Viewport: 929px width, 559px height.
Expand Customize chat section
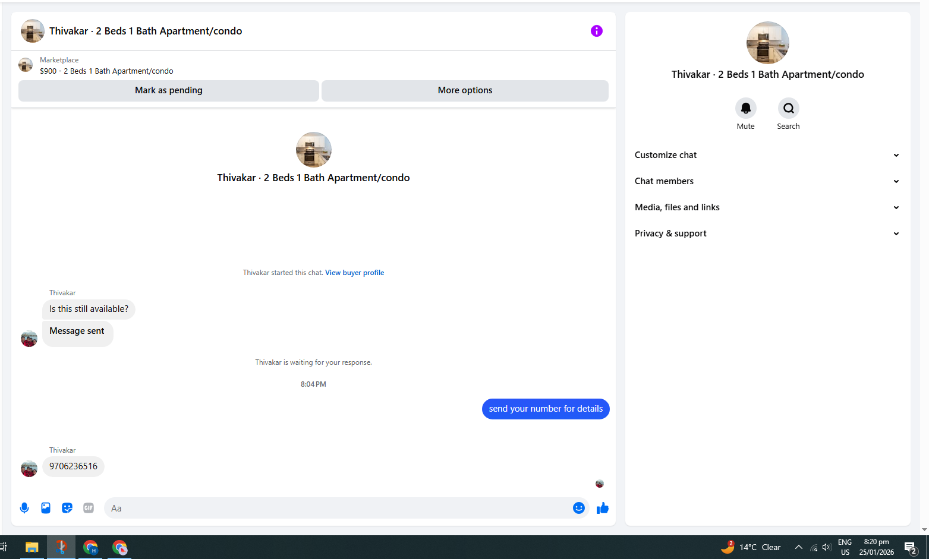pyautogui.click(x=767, y=155)
